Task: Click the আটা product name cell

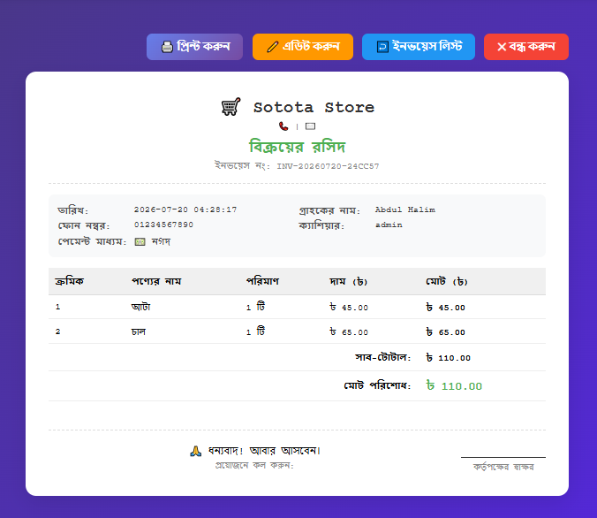Action: (141, 307)
